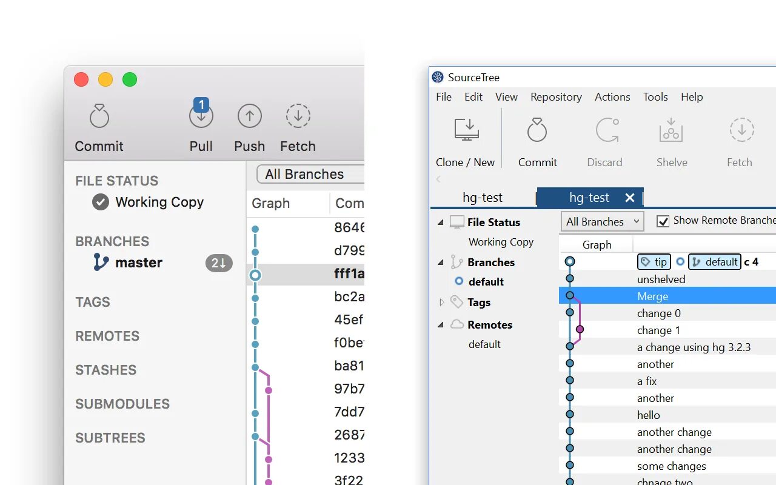
Task: Expand the SUBMODULES section in Mac sidebar
Action: (122, 404)
